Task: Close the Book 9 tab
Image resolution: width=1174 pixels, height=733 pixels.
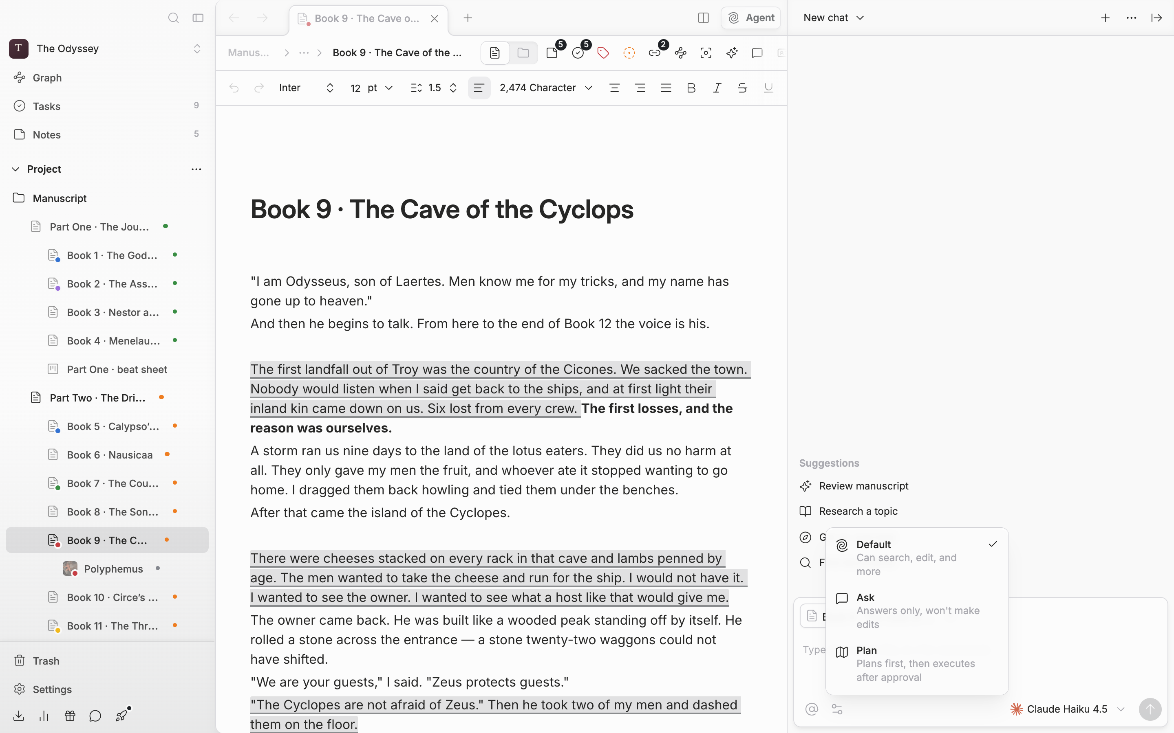Action: (435, 18)
